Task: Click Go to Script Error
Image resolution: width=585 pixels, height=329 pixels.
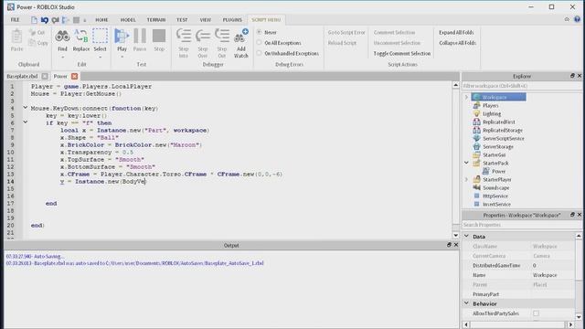Action: (346, 33)
